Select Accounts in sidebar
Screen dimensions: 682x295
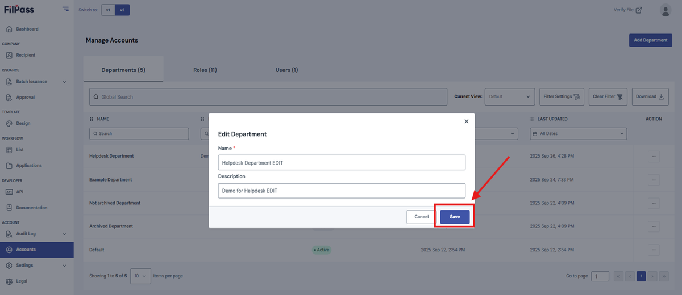[x=36, y=250]
